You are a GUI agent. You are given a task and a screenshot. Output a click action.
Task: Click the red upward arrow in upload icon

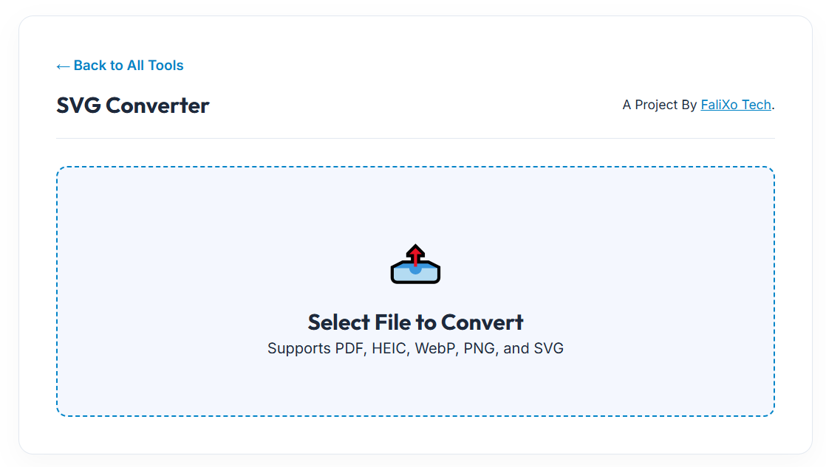tap(415, 254)
